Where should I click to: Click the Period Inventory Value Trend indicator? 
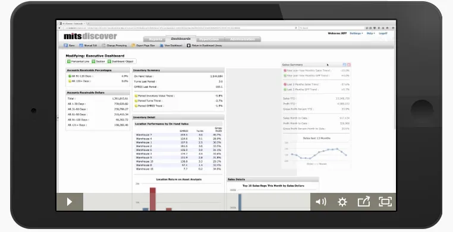(x=136, y=96)
